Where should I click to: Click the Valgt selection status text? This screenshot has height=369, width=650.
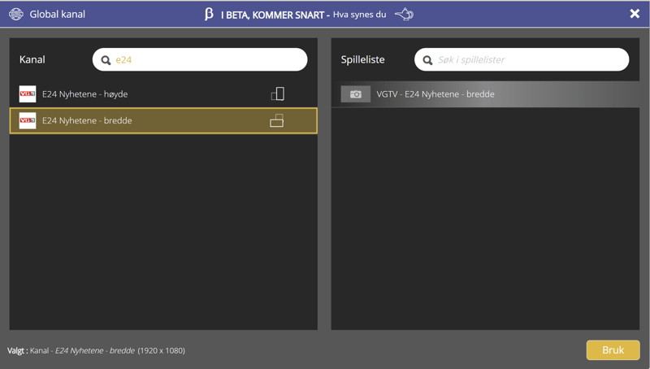coord(96,350)
